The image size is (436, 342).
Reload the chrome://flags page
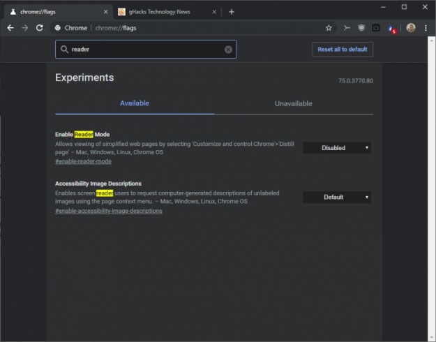click(x=40, y=28)
